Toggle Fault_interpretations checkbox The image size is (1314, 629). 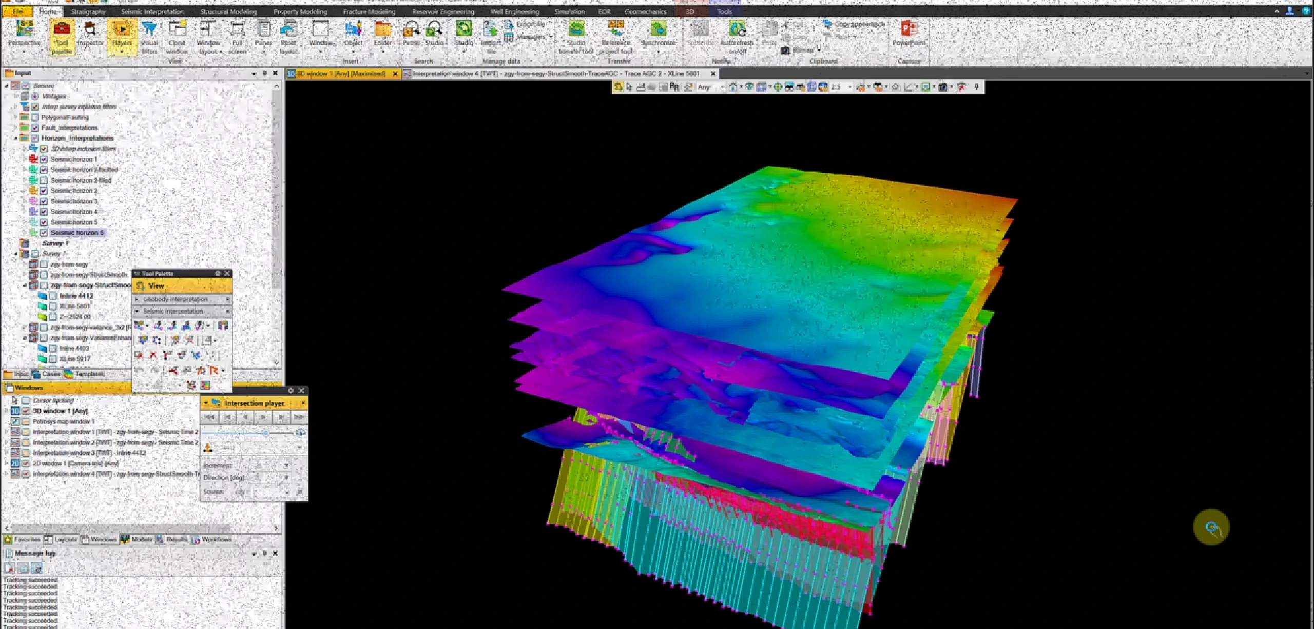pos(35,128)
